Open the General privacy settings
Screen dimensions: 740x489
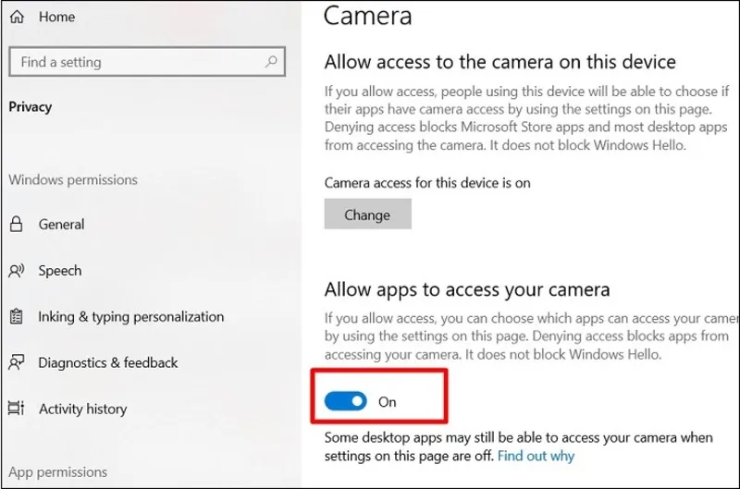tap(61, 225)
